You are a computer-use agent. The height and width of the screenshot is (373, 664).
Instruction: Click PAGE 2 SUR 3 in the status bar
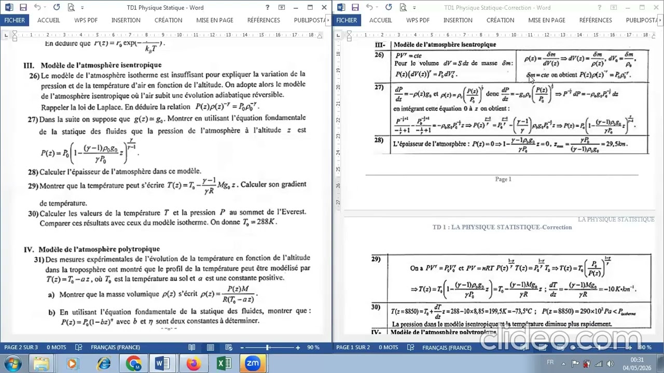pos(21,347)
